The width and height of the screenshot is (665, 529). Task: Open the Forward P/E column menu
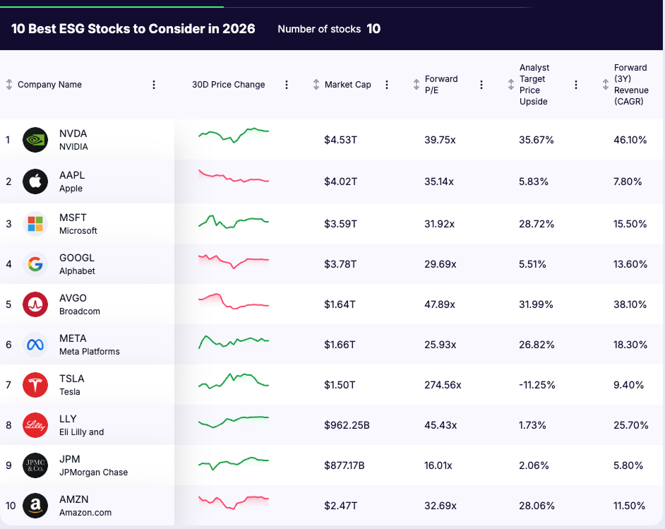tap(481, 84)
